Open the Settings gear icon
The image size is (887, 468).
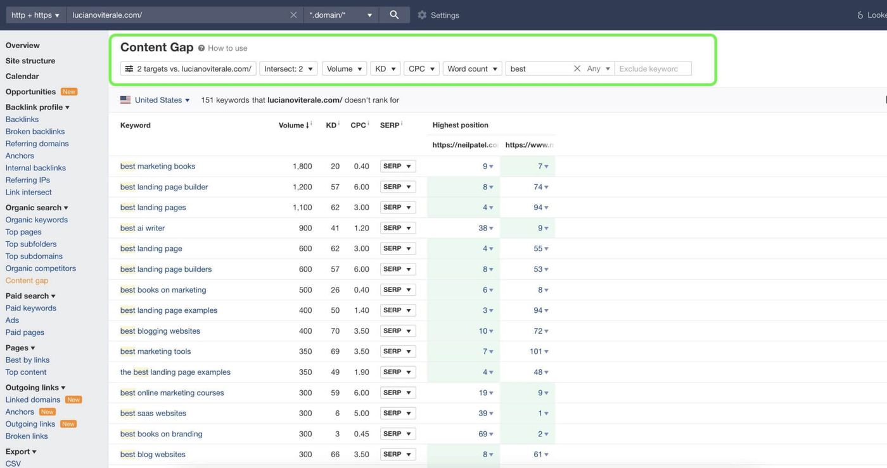coord(422,15)
